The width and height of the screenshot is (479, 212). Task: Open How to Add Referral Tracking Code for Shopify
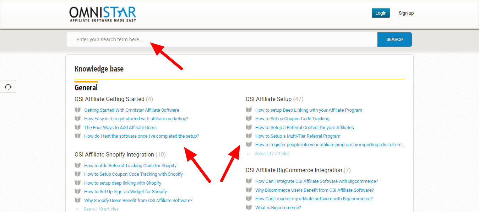point(130,166)
